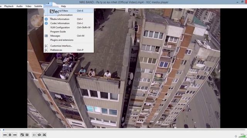This screenshot has height=138, width=247.
Task: Open the Subtitle menu
Action: pos(38,6)
